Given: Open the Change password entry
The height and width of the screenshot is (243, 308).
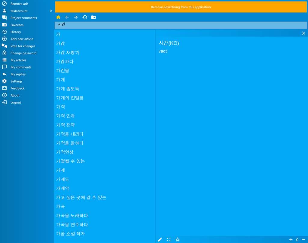Looking at the screenshot, I should point(27,53).
